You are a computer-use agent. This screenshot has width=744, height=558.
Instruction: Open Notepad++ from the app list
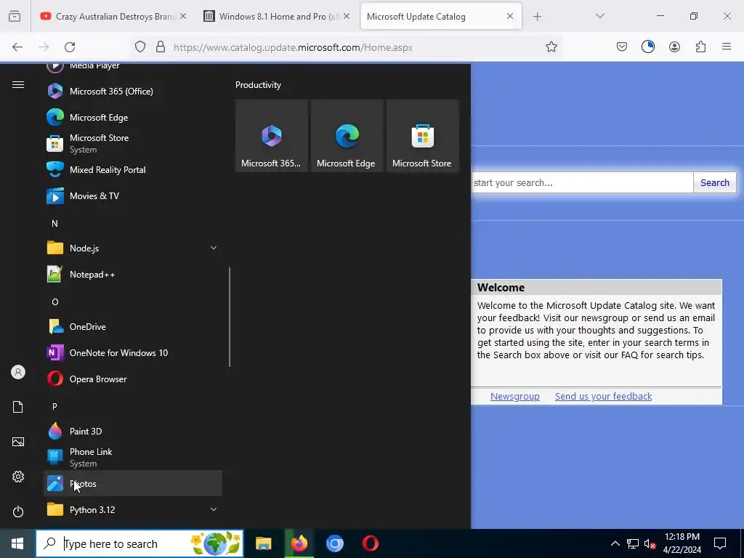point(133,274)
